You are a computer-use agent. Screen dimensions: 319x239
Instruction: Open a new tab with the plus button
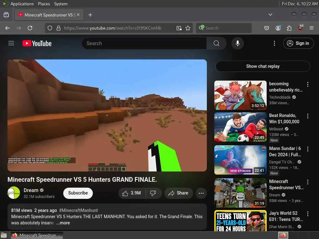90,15
